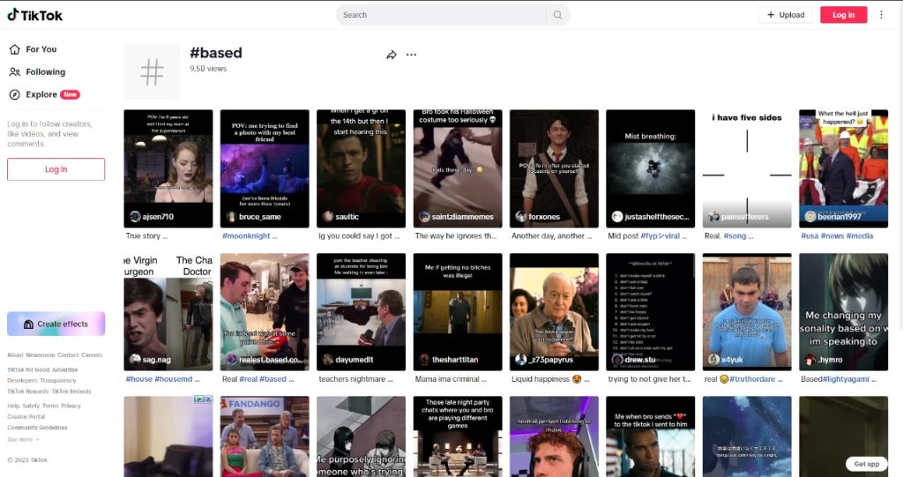Viewport: 903px width, 477px height.
Task: Expand the See more footer links
Action: point(24,439)
